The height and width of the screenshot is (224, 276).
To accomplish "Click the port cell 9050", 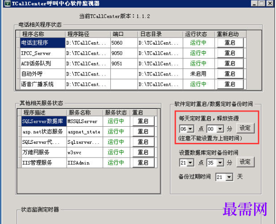I will [x=124, y=53].
